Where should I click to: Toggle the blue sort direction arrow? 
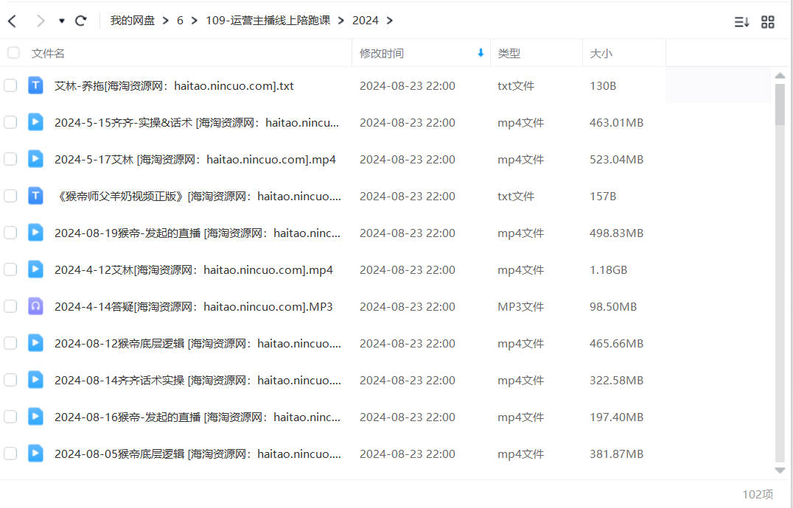[481, 52]
